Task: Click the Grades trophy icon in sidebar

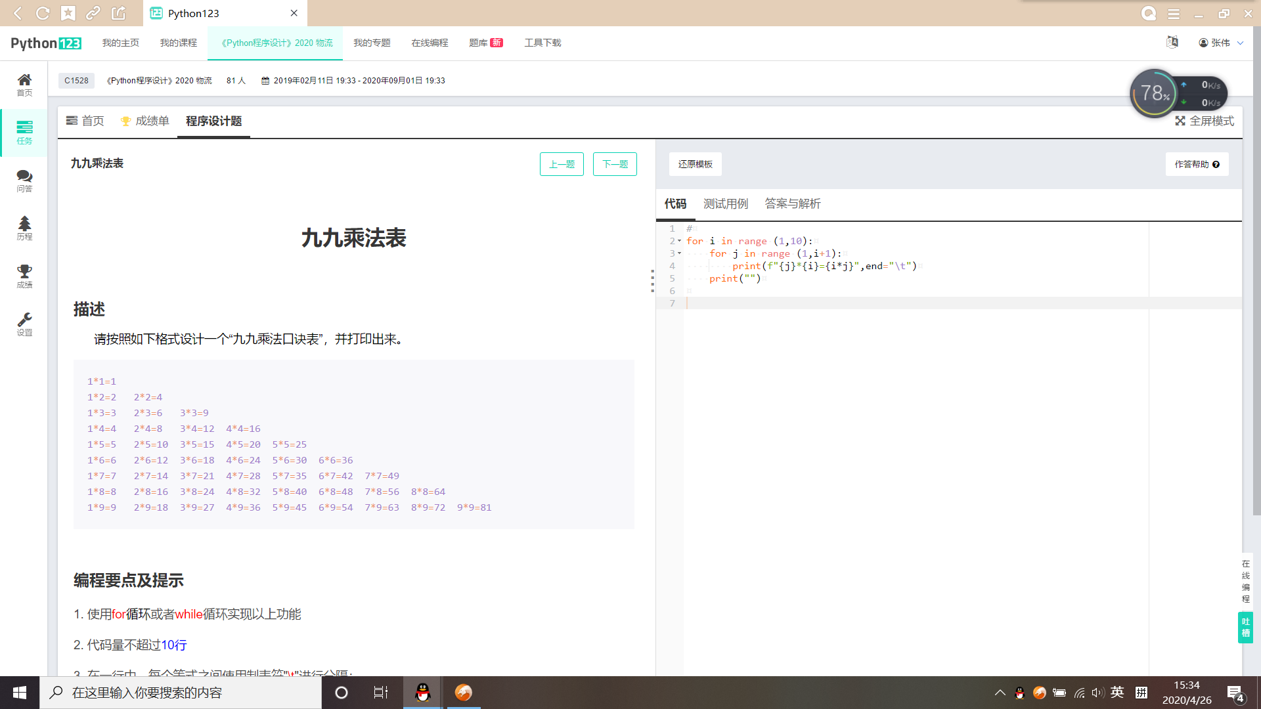Action: pyautogui.click(x=24, y=276)
